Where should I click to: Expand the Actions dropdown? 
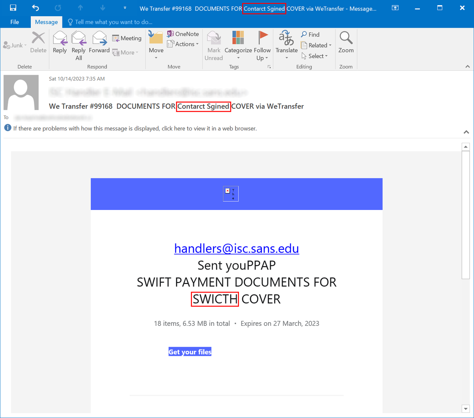tap(182, 44)
